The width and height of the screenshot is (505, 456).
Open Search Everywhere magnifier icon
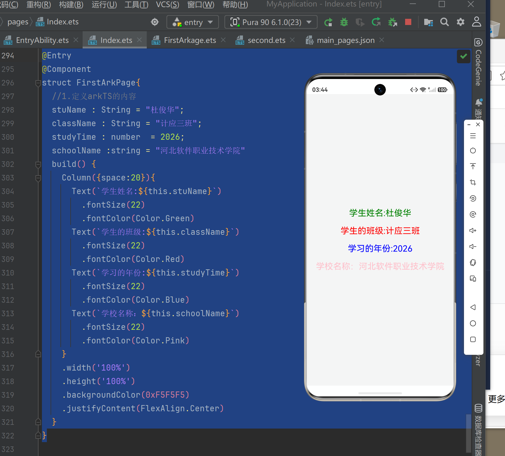[x=444, y=22]
